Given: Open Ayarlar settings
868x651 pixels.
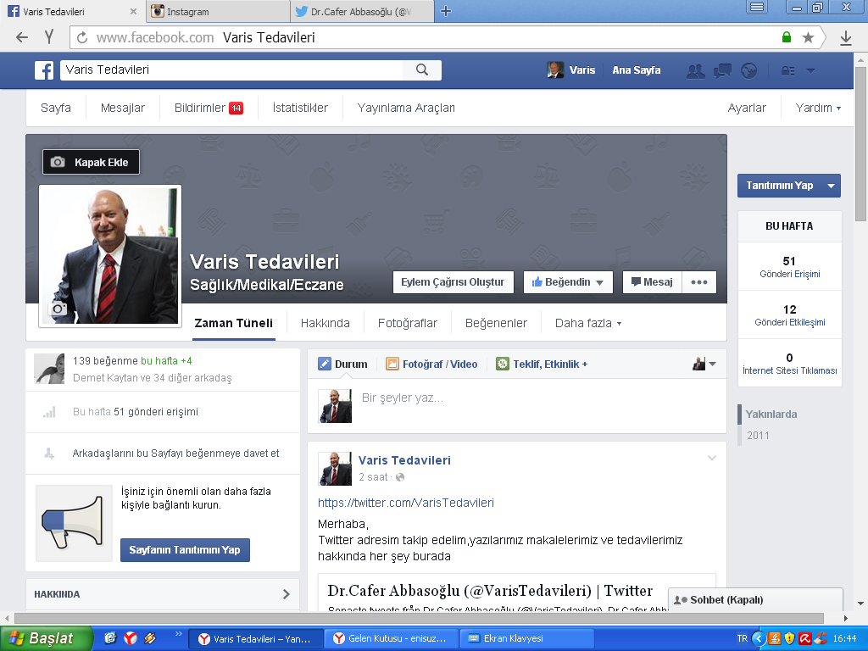Looking at the screenshot, I should pos(747,108).
